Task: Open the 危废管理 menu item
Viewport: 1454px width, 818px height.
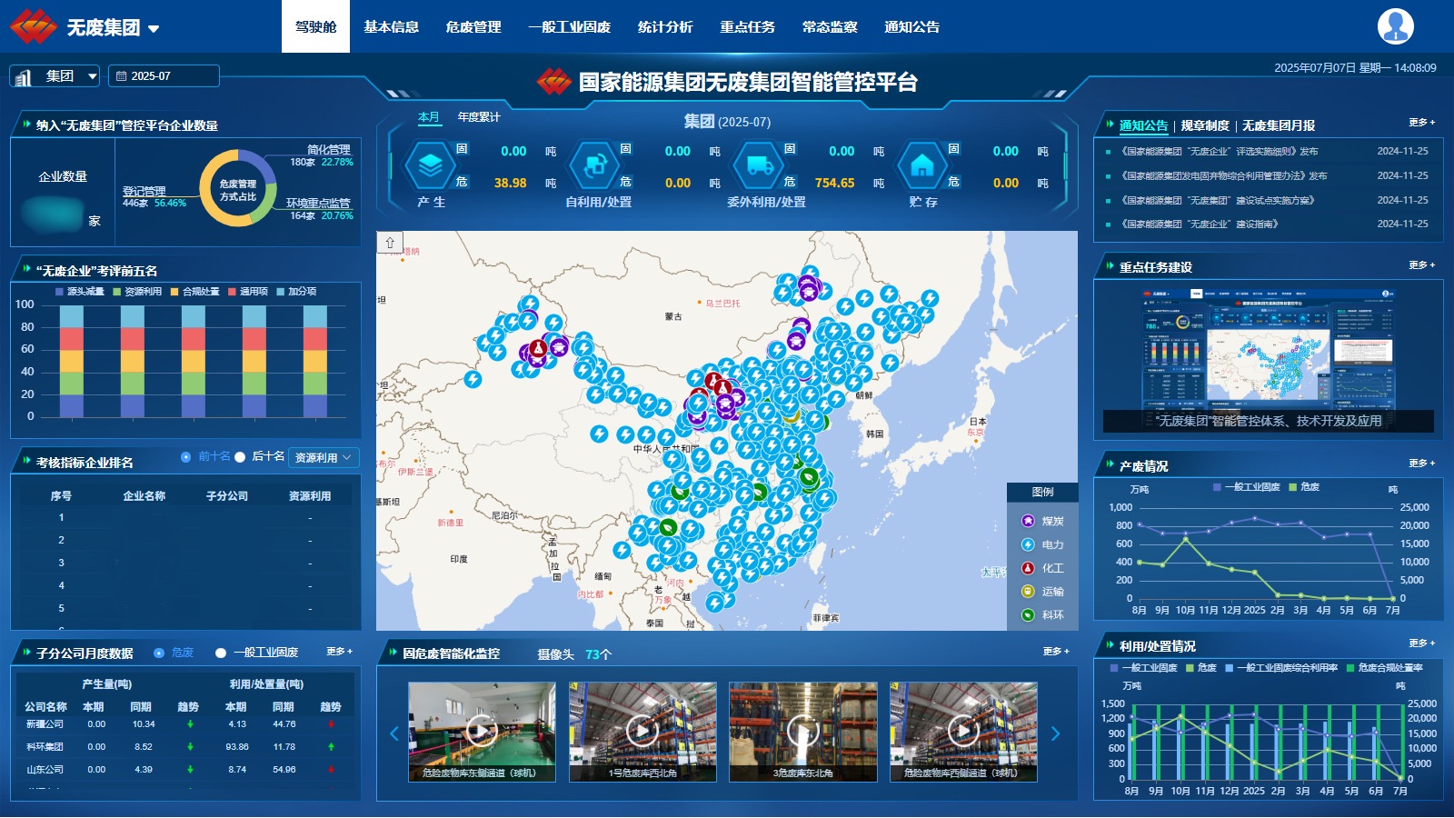Action: (473, 26)
